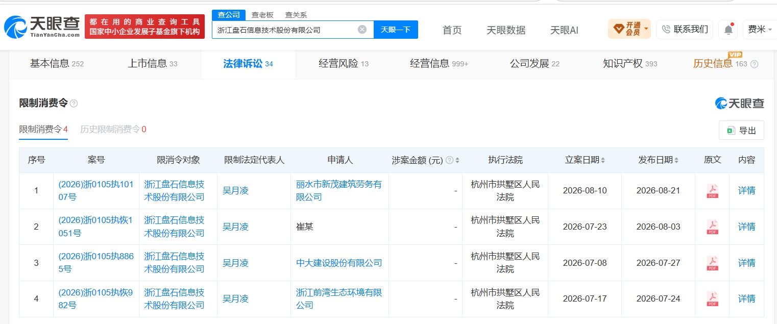Viewport: 777px width, 324px height.
Task: Switch to 历史限制消费令 sub-tab
Action: tap(113, 130)
